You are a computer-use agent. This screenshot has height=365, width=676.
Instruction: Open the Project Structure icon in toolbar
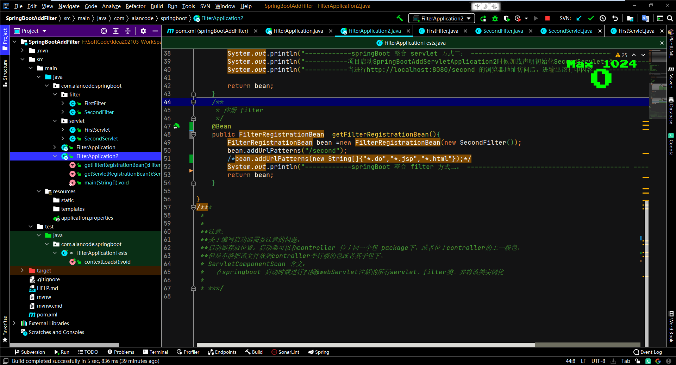click(x=630, y=18)
